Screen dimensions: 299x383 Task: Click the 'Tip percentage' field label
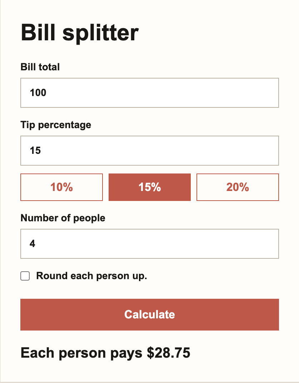(56, 125)
